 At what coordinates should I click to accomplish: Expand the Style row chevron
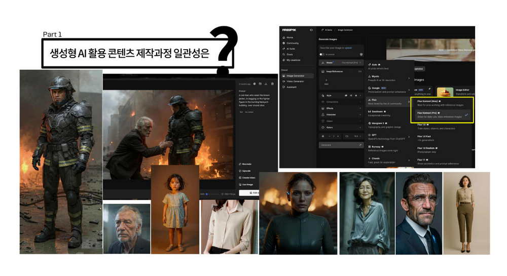coord(360,96)
